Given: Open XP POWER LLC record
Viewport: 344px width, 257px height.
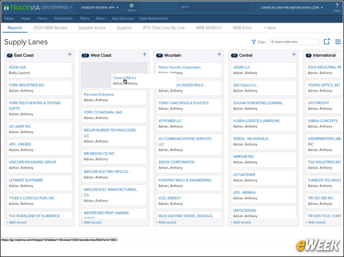Looking at the screenshot, I should tap(170, 121).
